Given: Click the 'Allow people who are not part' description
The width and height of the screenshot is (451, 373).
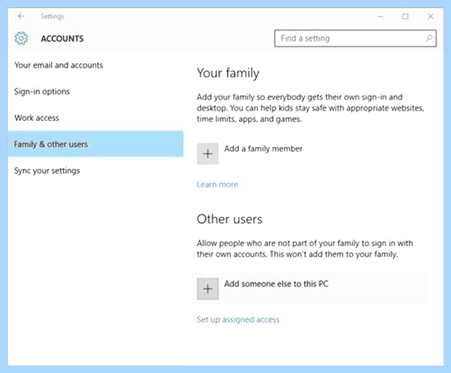Looking at the screenshot, I should [305, 248].
